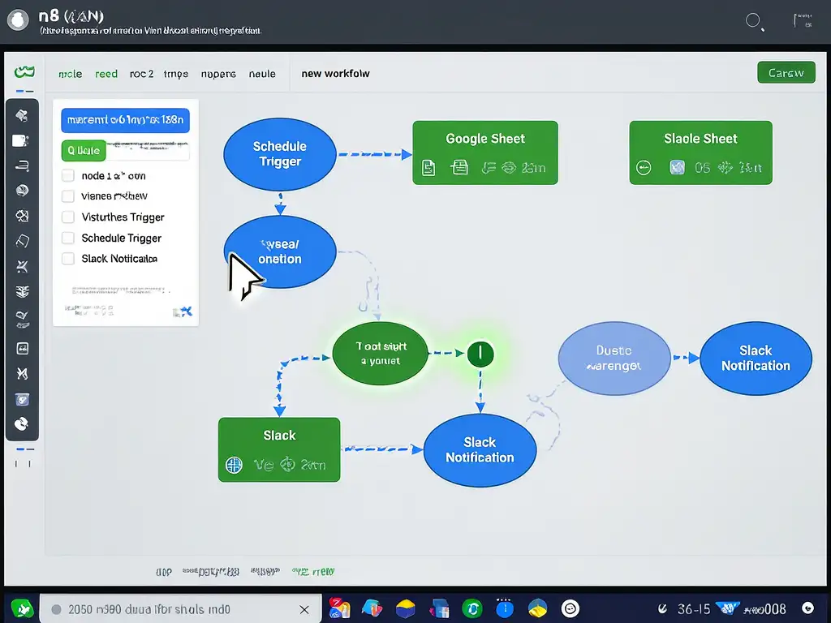Enable the 'Visturthes Trigger' checkbox

tap(68, 217)
